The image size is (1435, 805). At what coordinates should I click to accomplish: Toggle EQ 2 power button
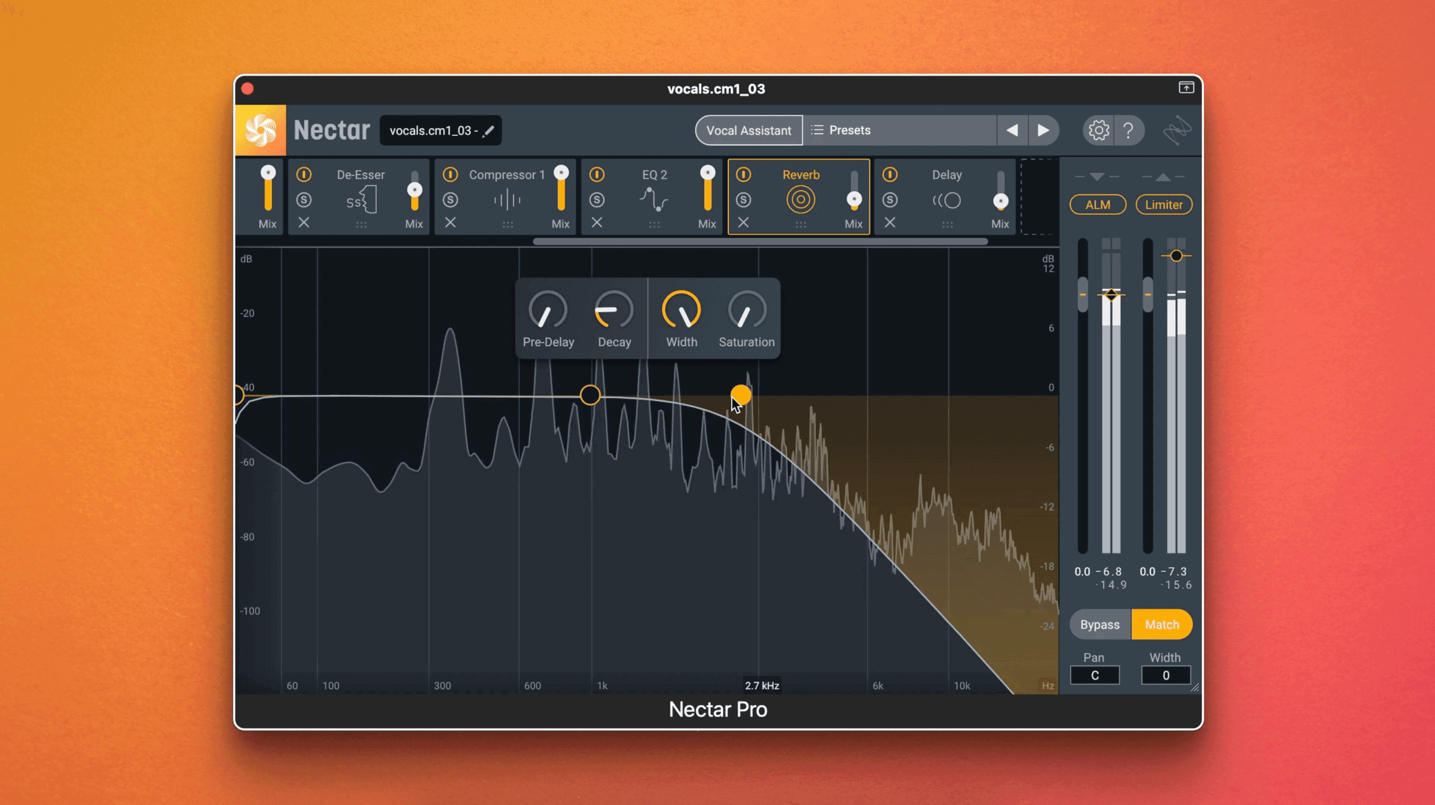pos(597,175)
